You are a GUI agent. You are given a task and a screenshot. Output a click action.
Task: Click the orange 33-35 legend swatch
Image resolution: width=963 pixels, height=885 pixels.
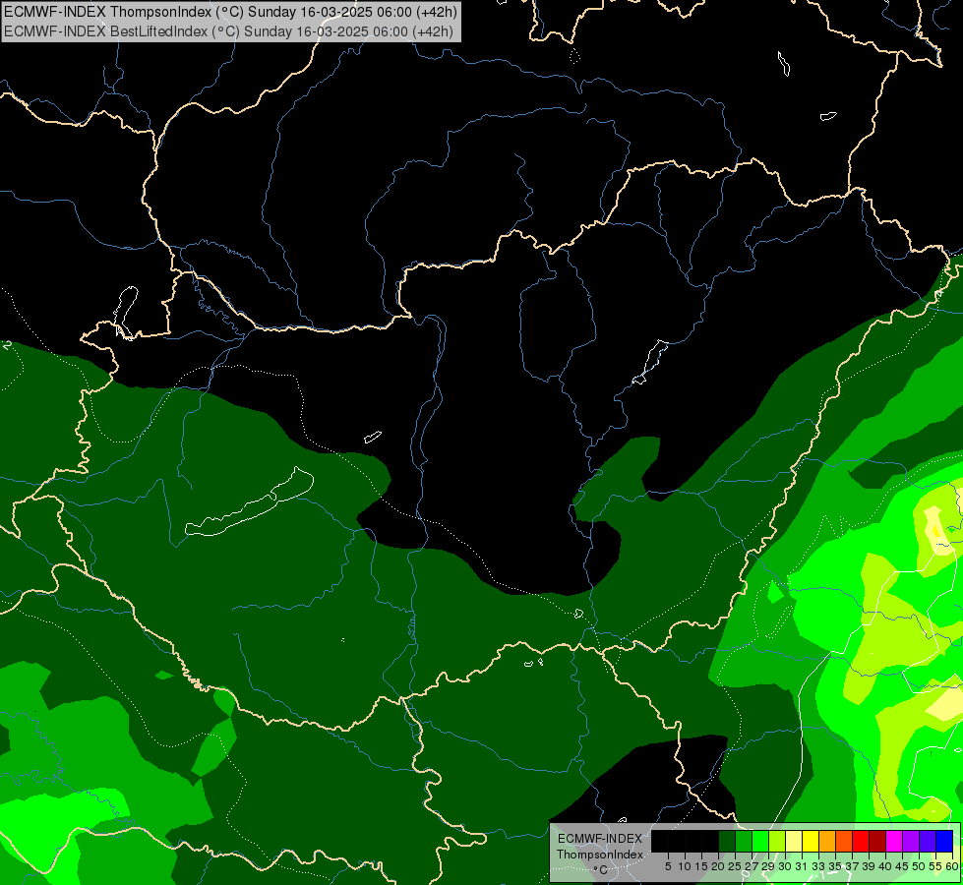(827, 841)
